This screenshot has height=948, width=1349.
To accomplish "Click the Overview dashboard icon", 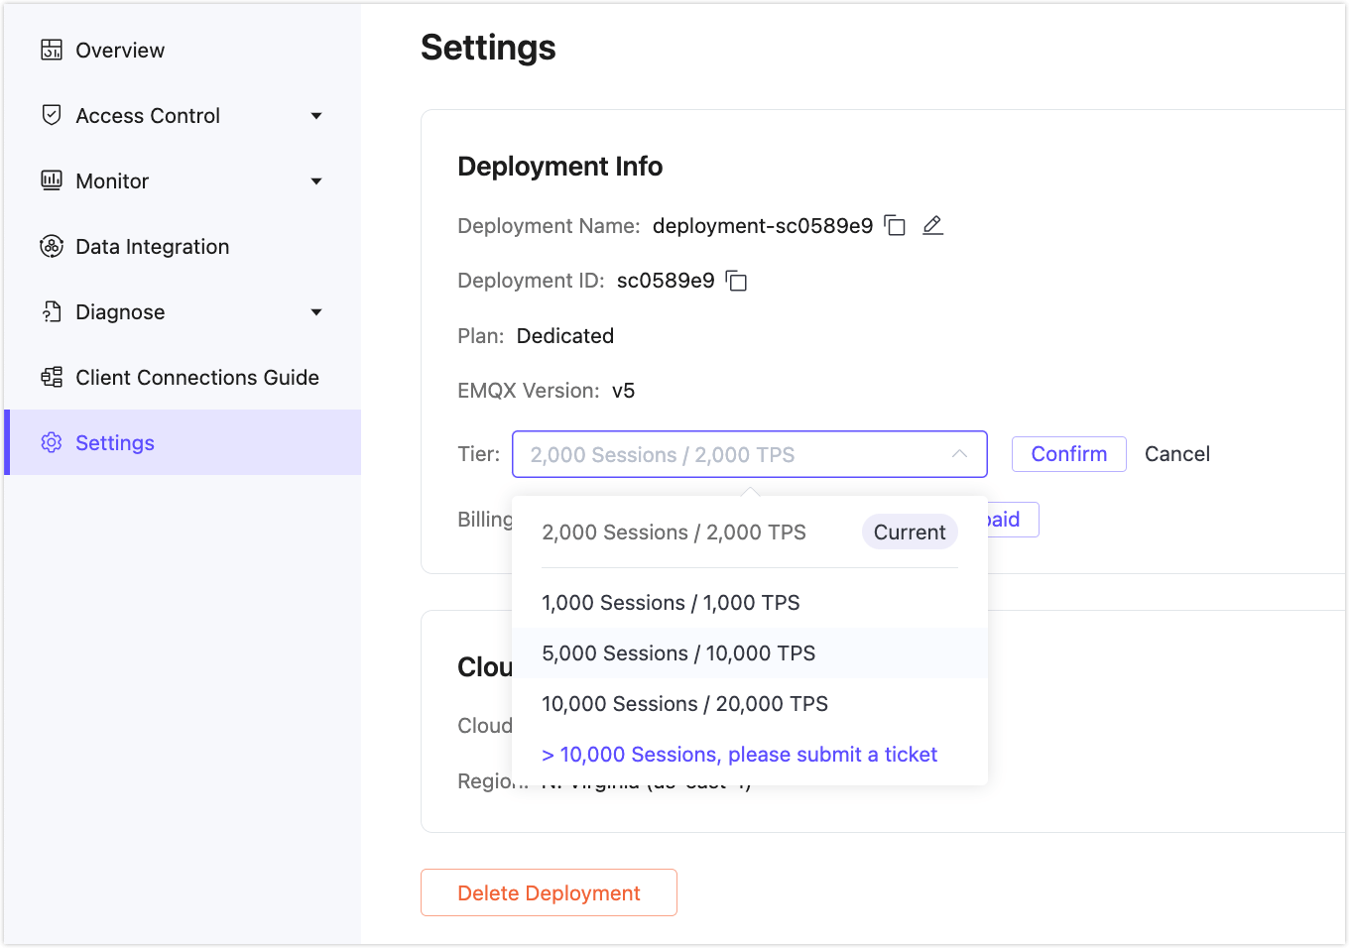I will coord(52,50).
